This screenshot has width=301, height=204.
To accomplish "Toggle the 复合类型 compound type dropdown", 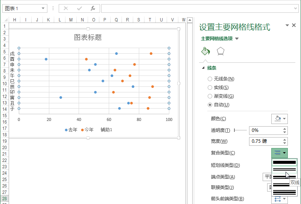I will tap(280, 153).
